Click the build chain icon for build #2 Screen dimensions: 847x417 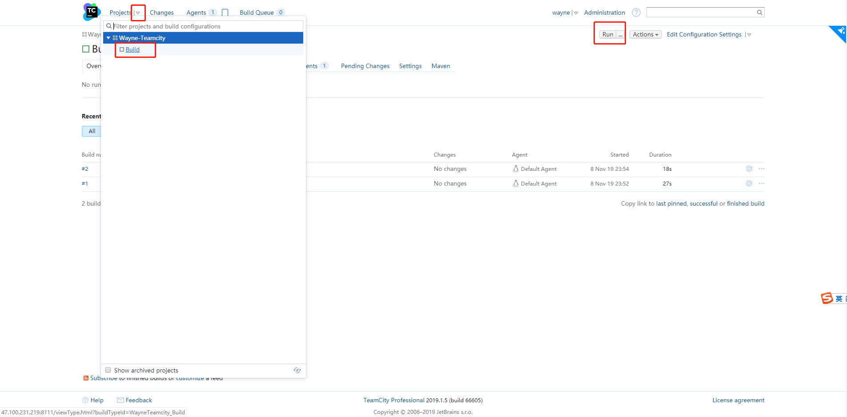point(749,169)
